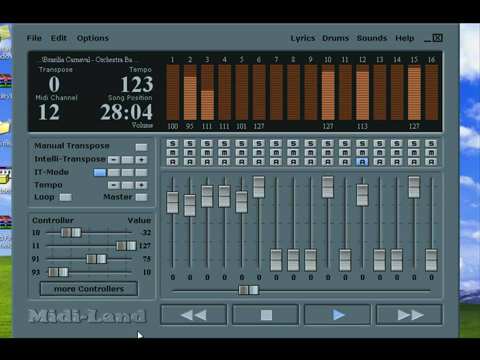Mute channel 16 with its M button
The height and width of the screenshot is (360, 480).
(431, 152)
